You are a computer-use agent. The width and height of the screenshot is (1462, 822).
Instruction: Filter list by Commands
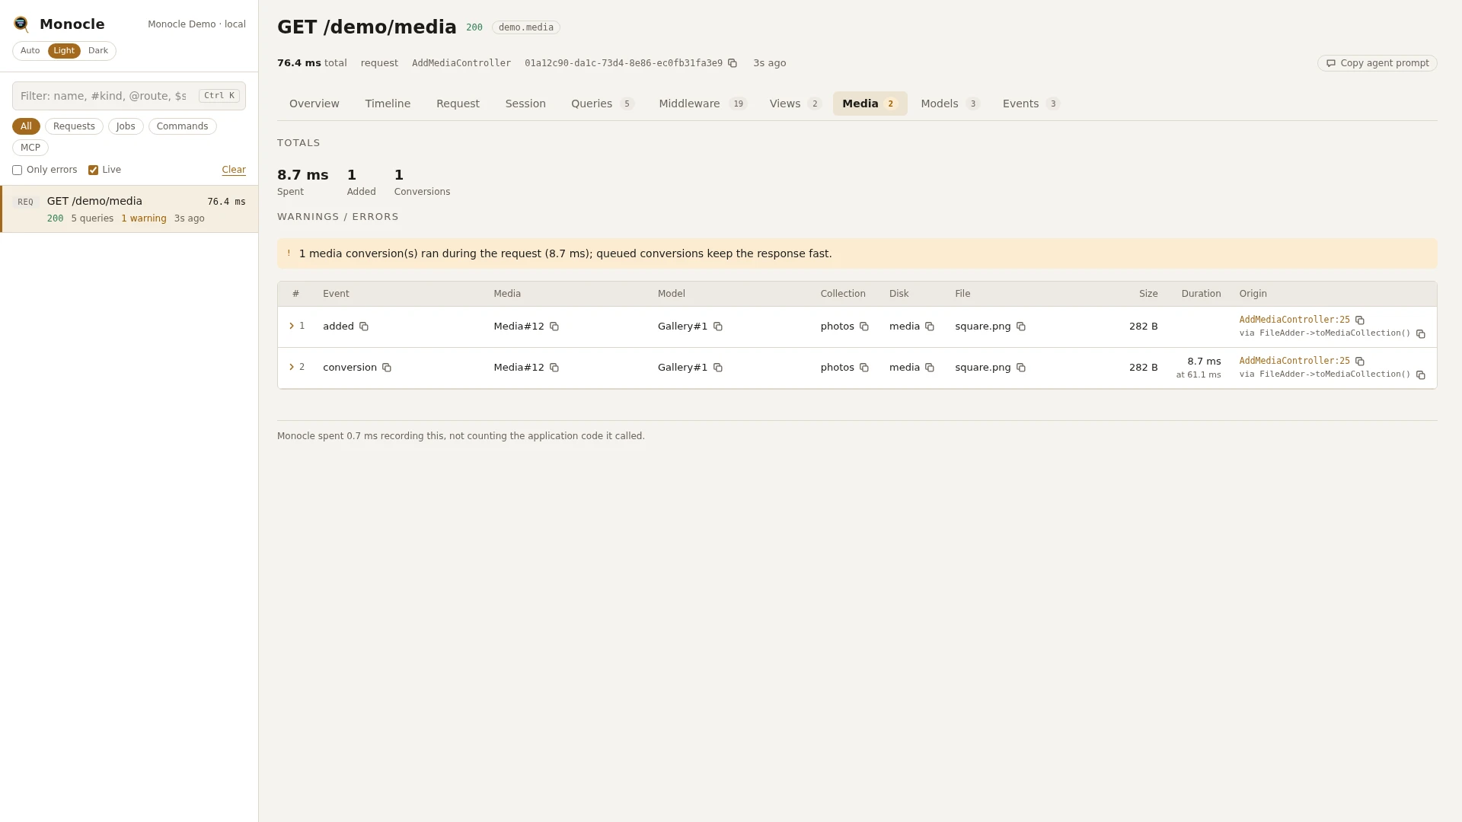pyautogui.click(x=183, y=126)
